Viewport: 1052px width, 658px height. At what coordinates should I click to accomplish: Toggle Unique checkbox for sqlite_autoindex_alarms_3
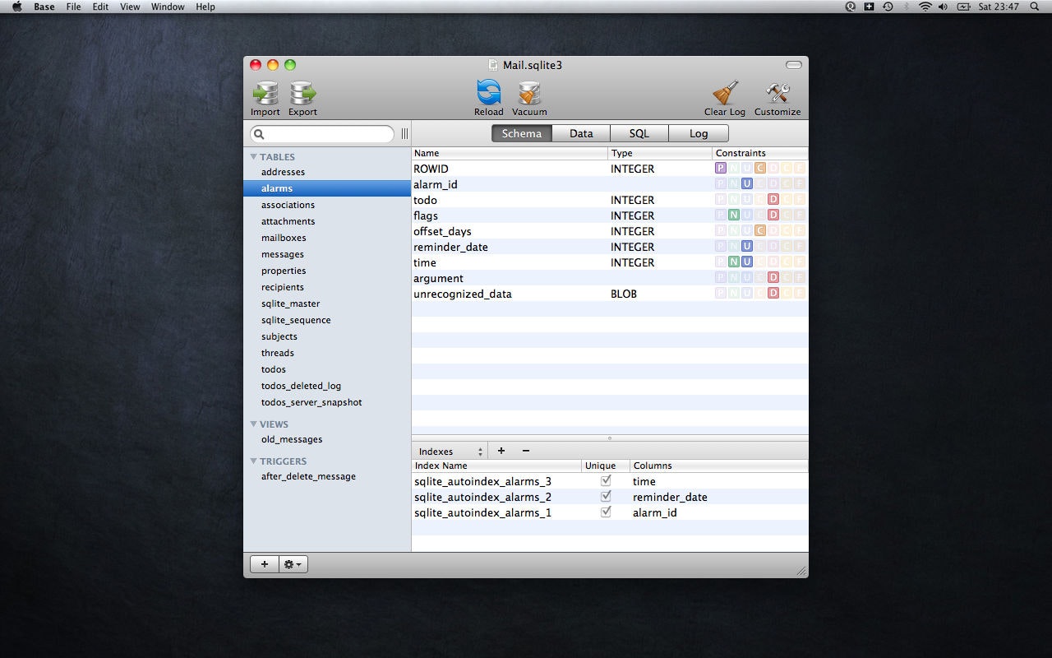606,480
